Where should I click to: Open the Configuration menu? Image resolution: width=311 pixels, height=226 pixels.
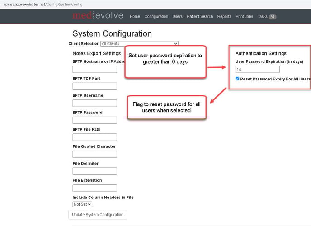click(x=156, y=17)
